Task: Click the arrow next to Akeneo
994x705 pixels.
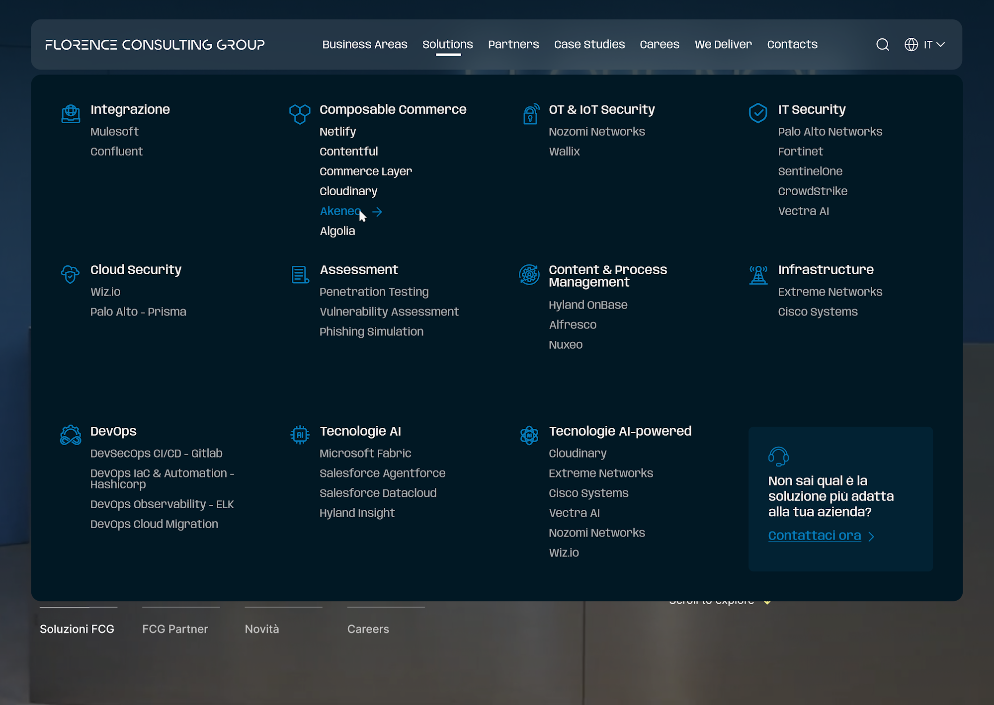Action: (x=377, y=212)
